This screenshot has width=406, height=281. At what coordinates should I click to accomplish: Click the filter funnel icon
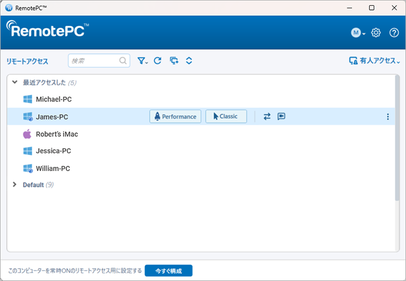point(142,61)
